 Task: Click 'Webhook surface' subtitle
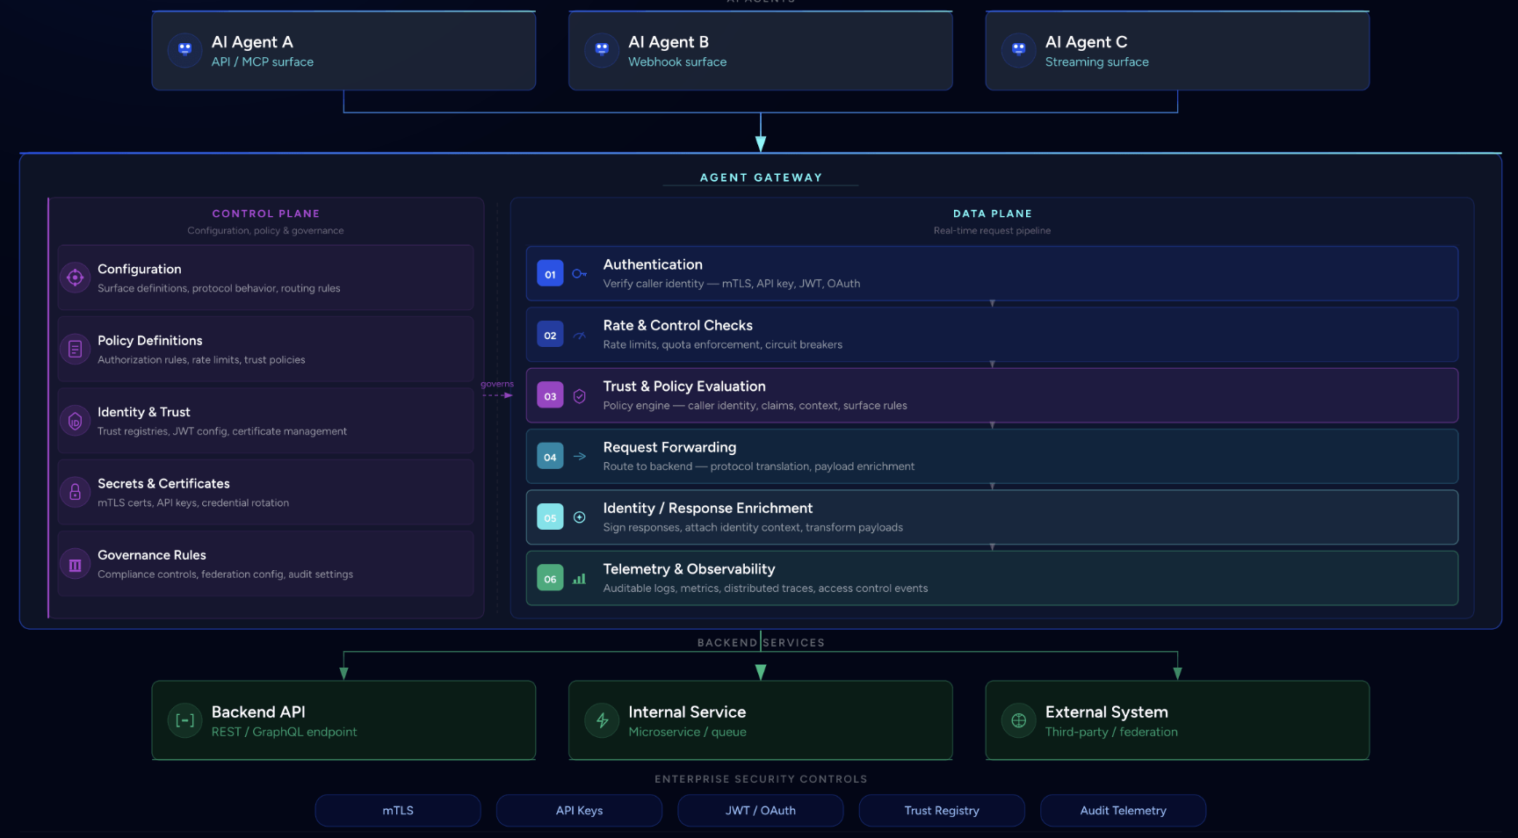(677, 62)
